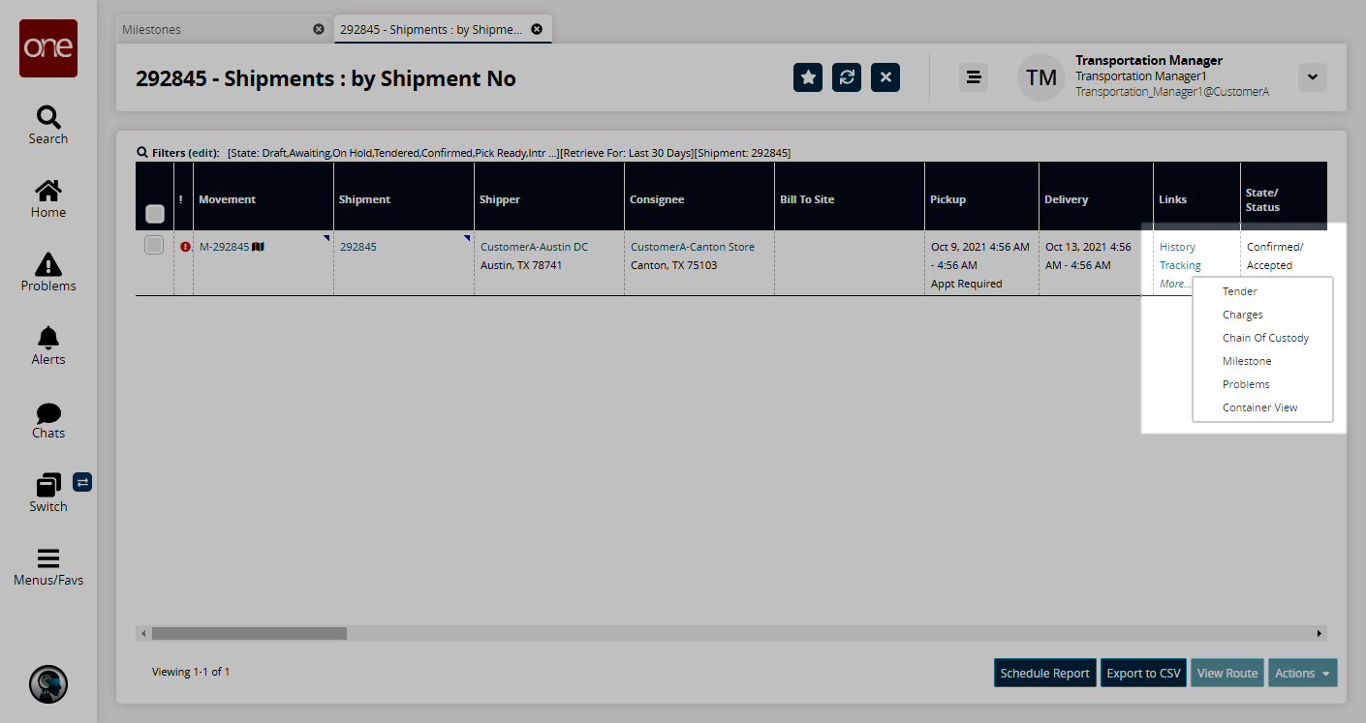
Task: Expand the More... links menu
Action: (1175, 284)
